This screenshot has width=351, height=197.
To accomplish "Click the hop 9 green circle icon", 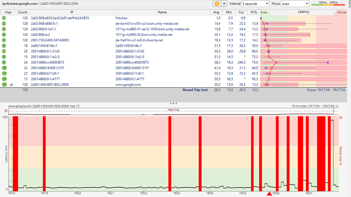I will 4,62.
